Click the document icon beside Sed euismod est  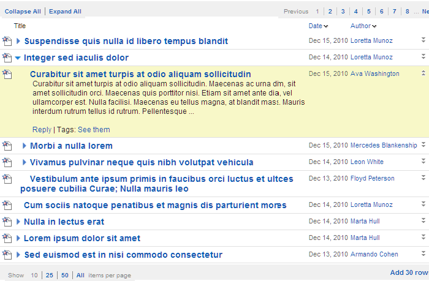[x=7, y=255]
